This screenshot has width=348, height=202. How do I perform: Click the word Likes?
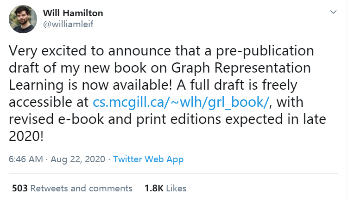(x=176, y=188)
